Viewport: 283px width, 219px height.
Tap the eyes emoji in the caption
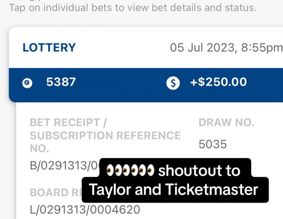[x=130, y=171]
